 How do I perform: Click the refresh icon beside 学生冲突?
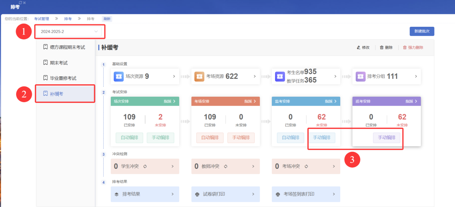(x=145, y=166)
